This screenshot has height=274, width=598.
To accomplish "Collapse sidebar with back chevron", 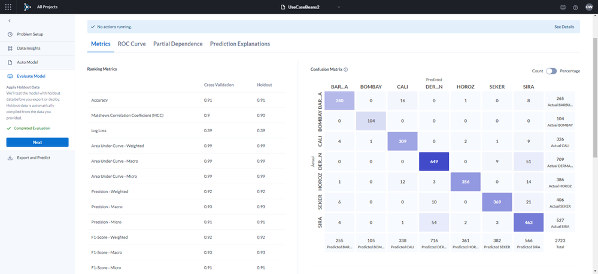I will [x=9, y=20].
